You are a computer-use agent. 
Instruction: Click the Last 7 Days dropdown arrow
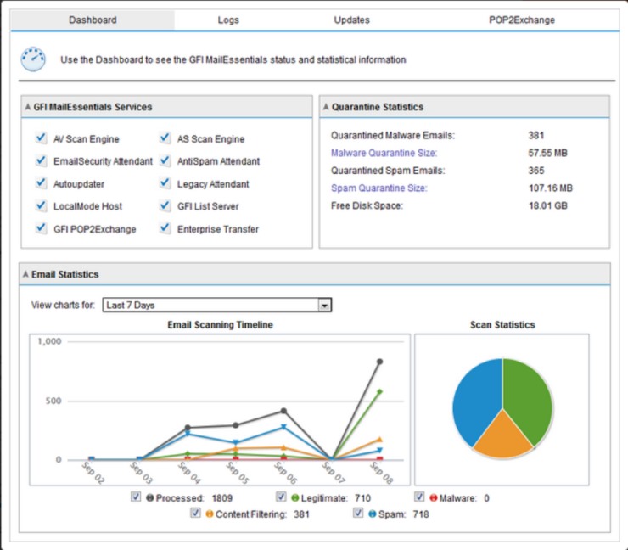coord(324,306)
